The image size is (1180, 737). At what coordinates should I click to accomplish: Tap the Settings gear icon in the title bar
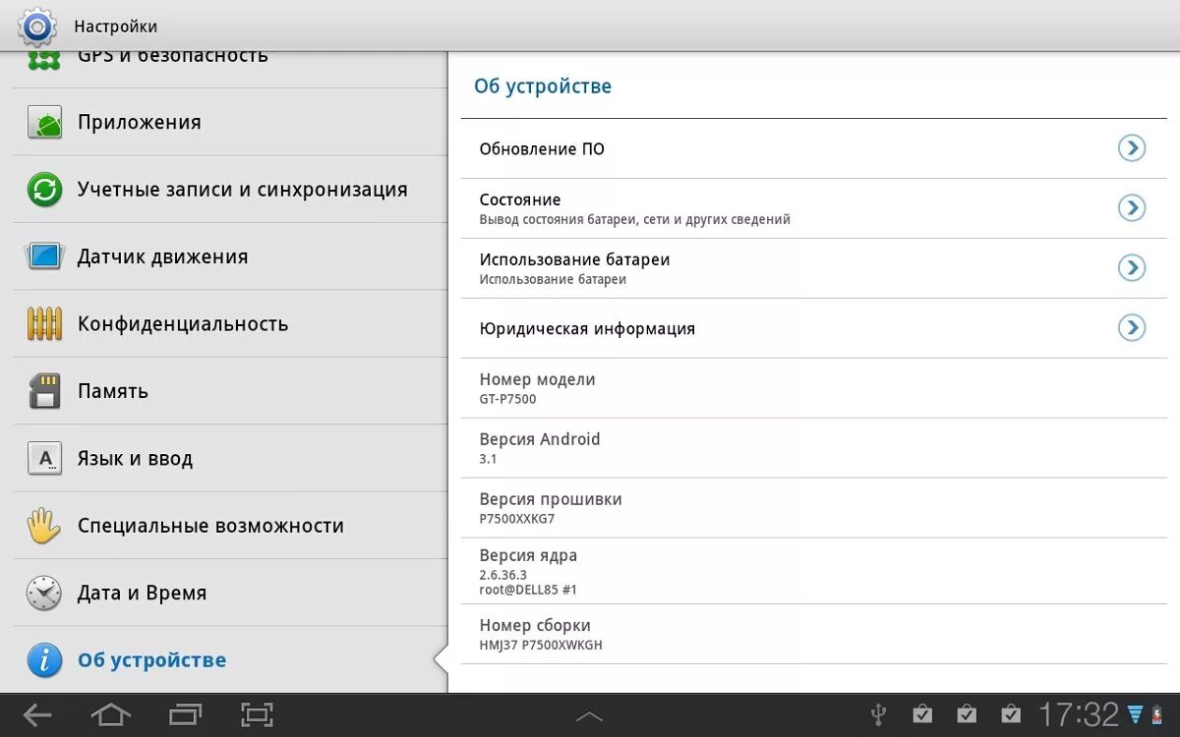point(37,27)
